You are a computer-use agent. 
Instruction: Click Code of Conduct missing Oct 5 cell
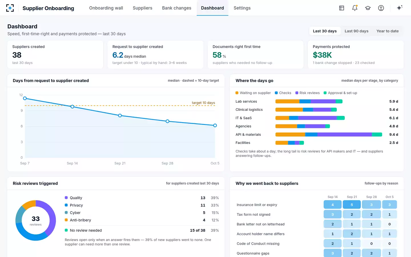coord(389,244)
